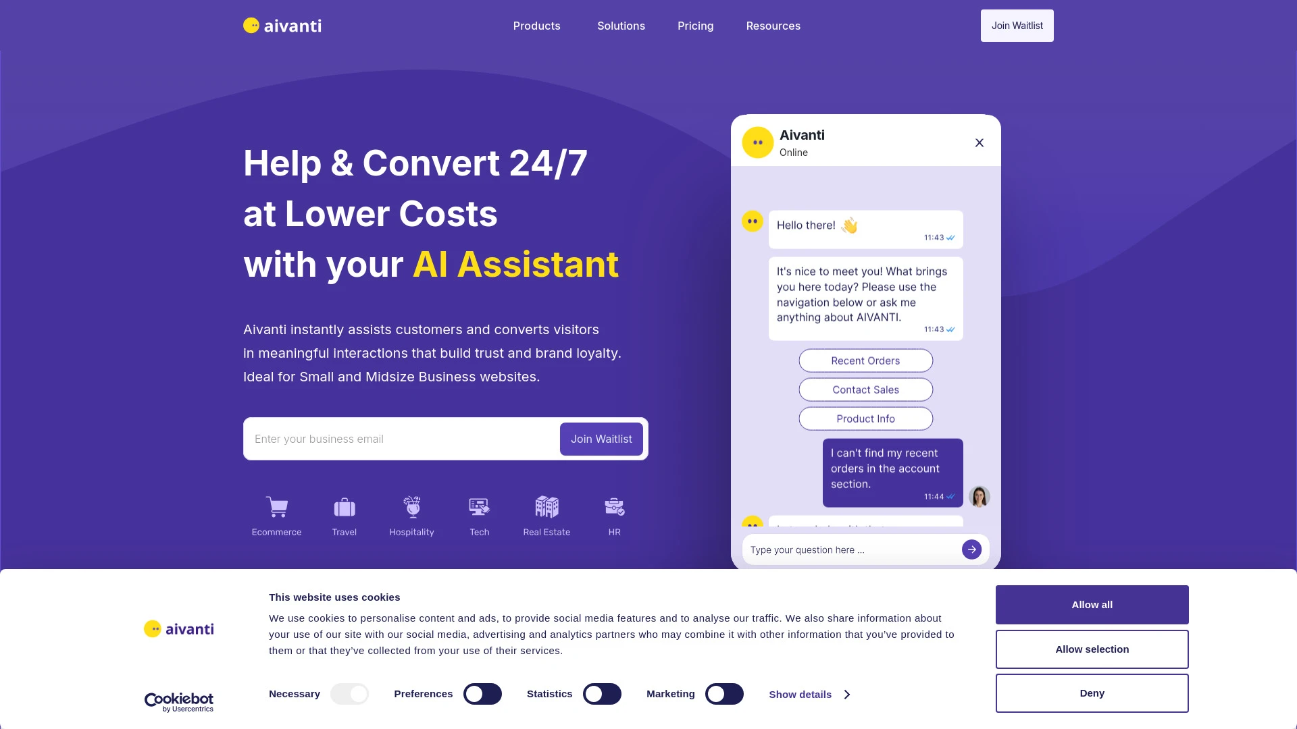Click the Aivanti chat avatar icon

(x=758, y=143)
